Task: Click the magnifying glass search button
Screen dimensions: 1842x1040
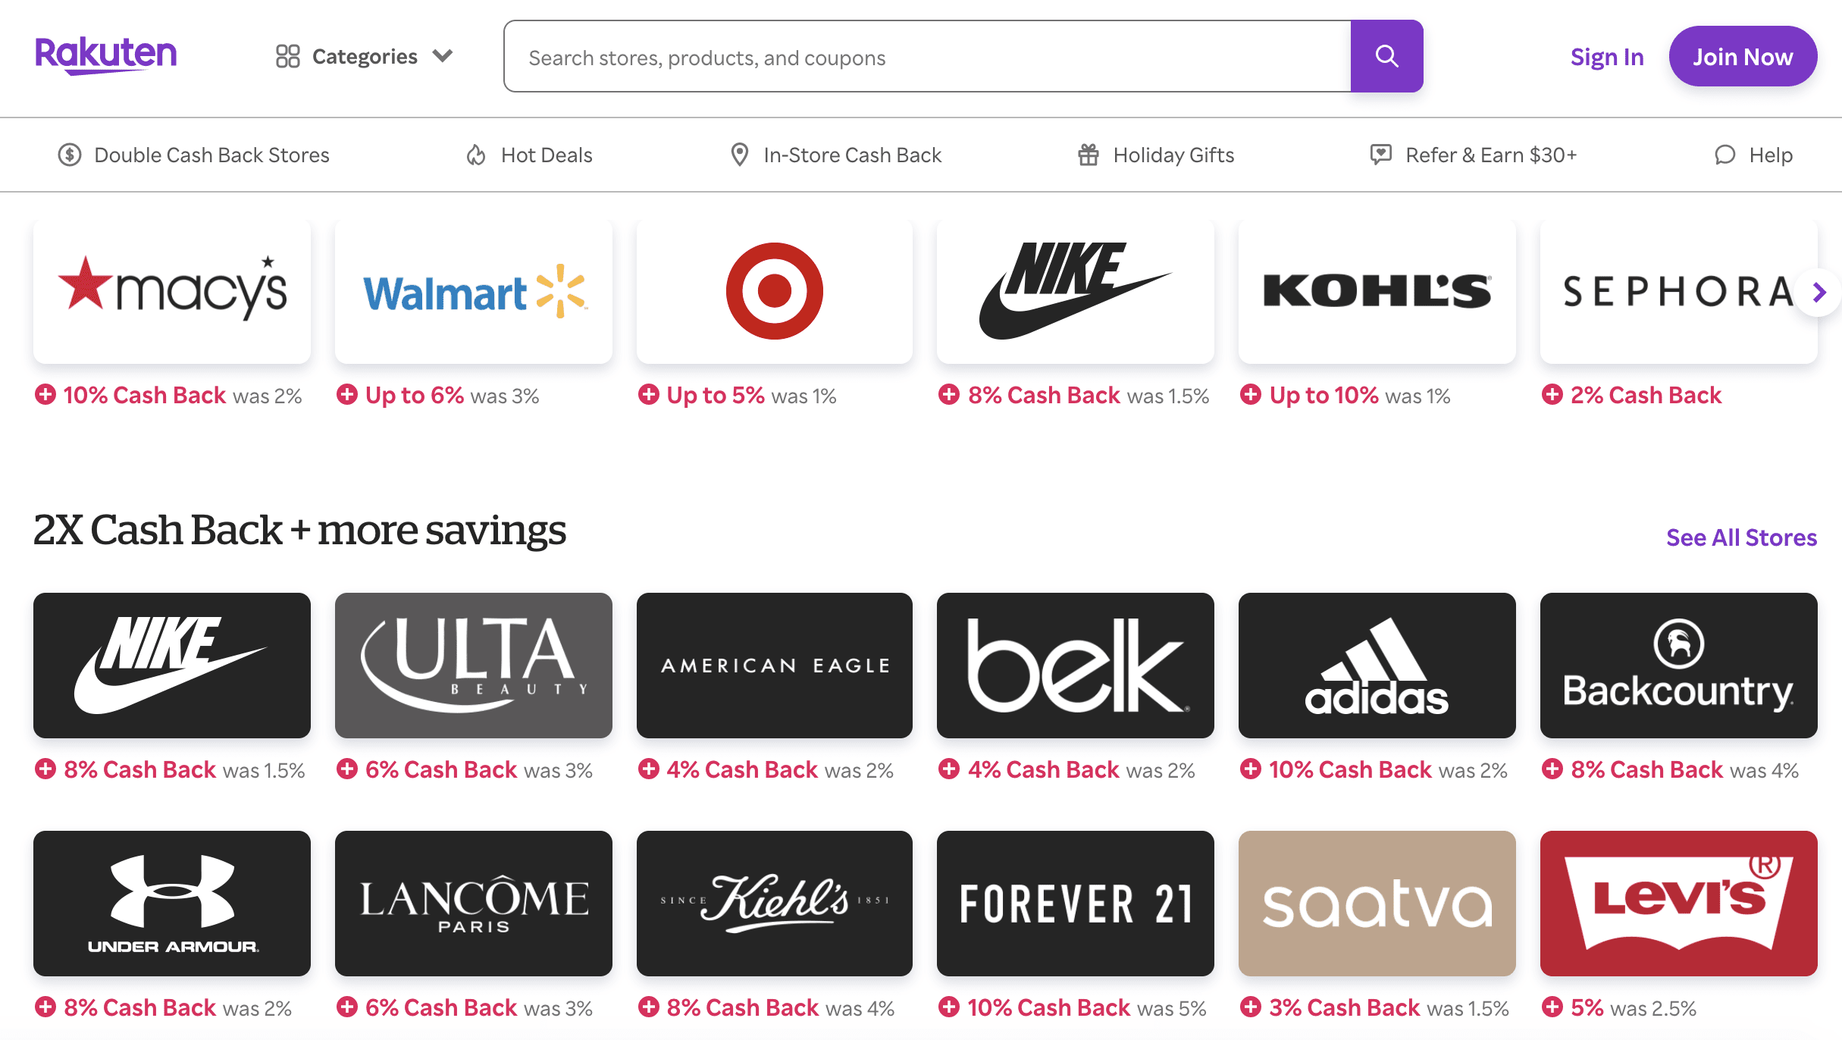Action: pyautogui.click(x=1386, y=56)
